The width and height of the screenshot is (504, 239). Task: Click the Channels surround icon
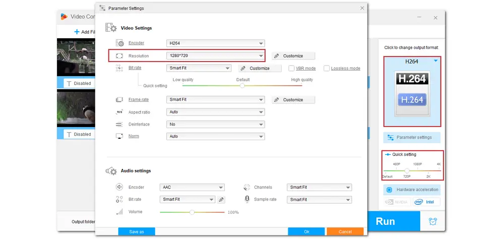247,187
